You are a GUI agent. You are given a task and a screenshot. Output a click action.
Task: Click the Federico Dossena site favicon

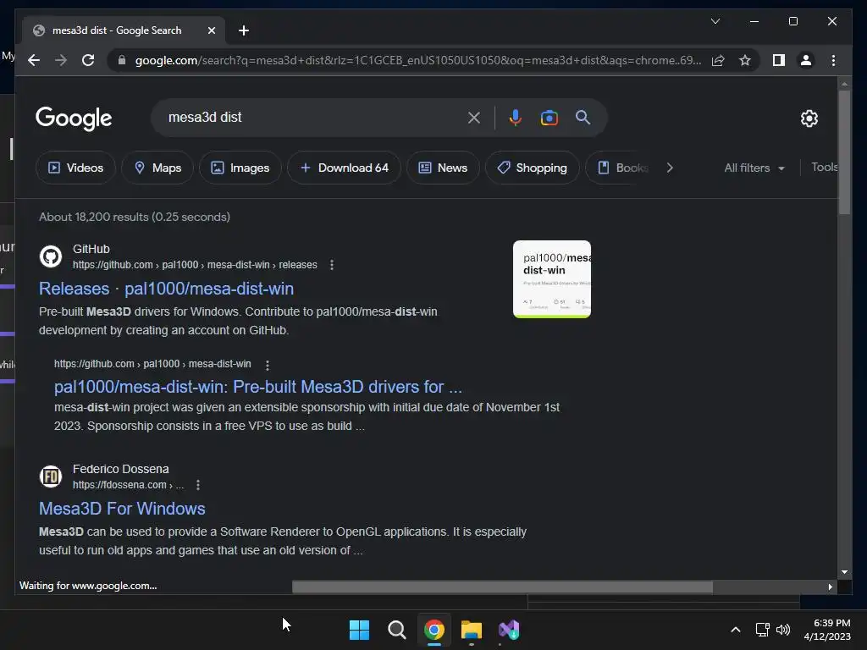pyautogui.click(x=51, y=476)
